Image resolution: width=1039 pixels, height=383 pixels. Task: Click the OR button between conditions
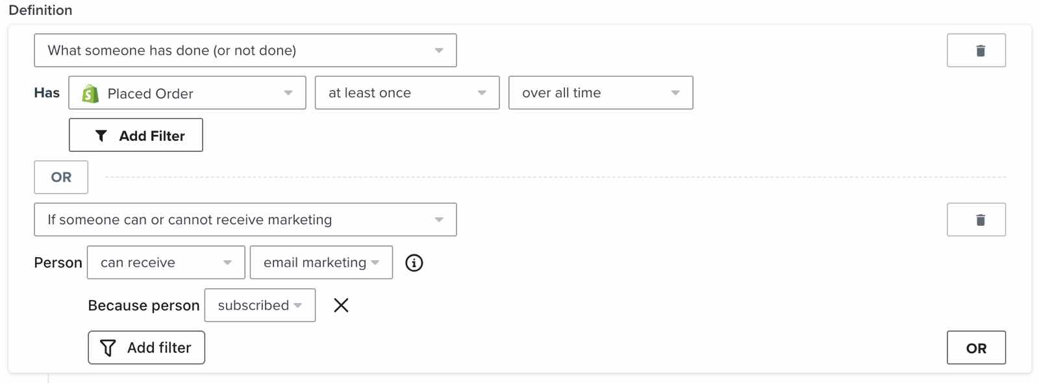point(61,177)
